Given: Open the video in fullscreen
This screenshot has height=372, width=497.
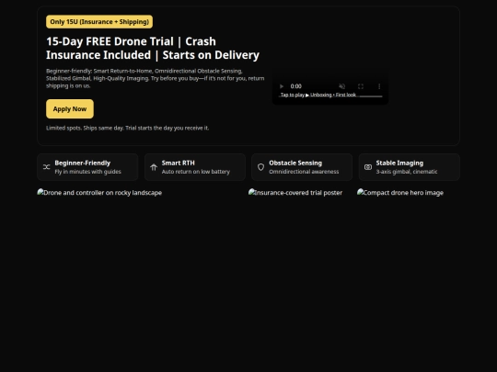Looking at the screenshot, I should [361, 86].
